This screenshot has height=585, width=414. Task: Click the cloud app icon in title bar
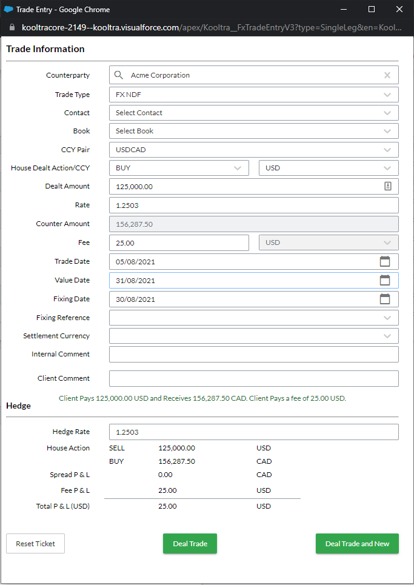coord(8,9)
